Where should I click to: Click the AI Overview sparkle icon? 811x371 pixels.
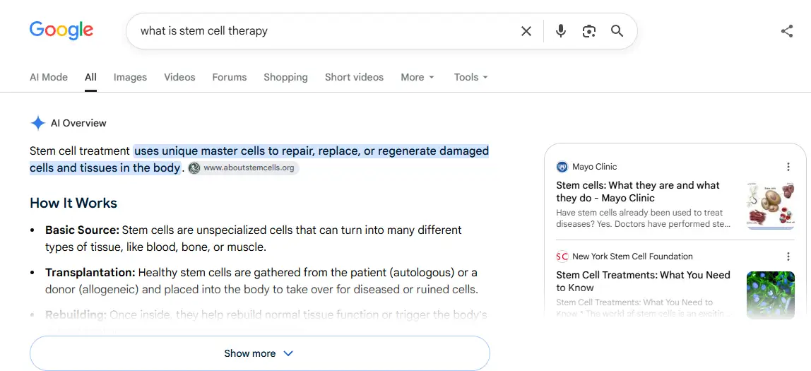pos(37,123)
